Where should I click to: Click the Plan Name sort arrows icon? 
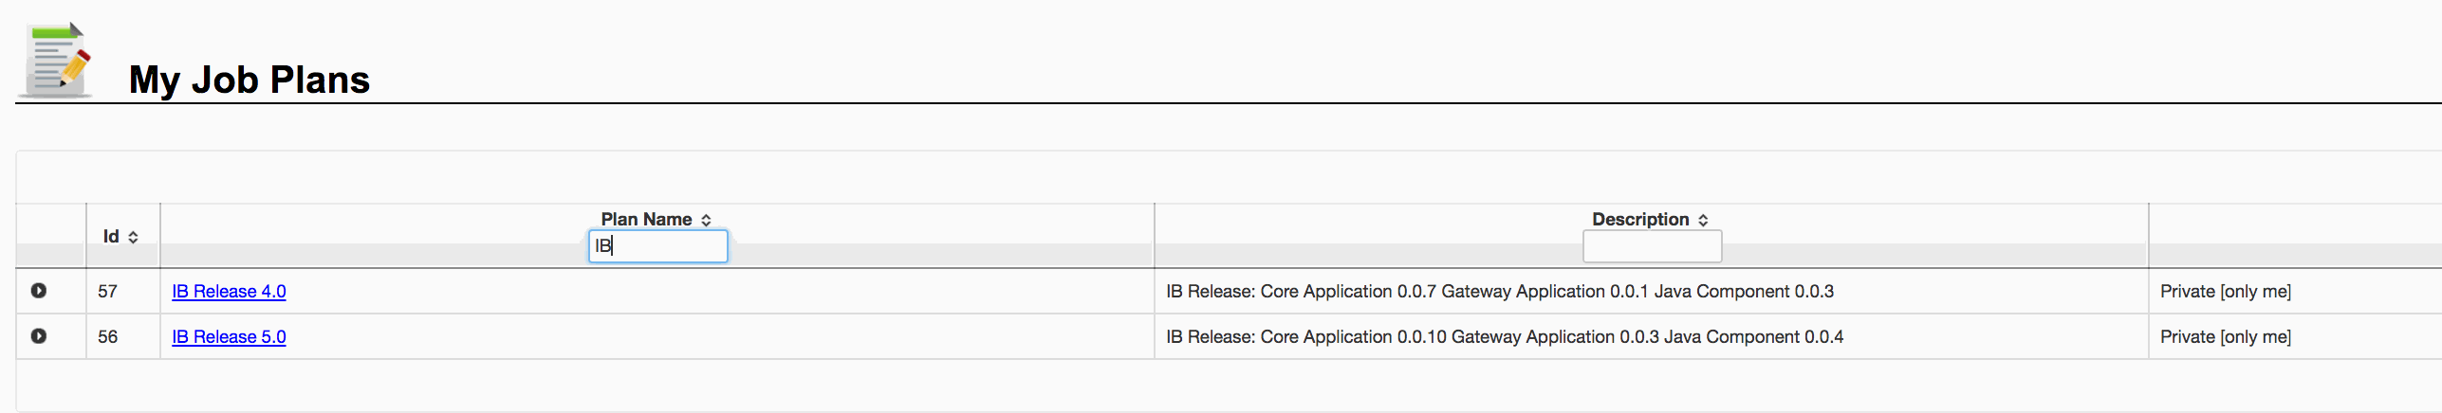[706, 220]
